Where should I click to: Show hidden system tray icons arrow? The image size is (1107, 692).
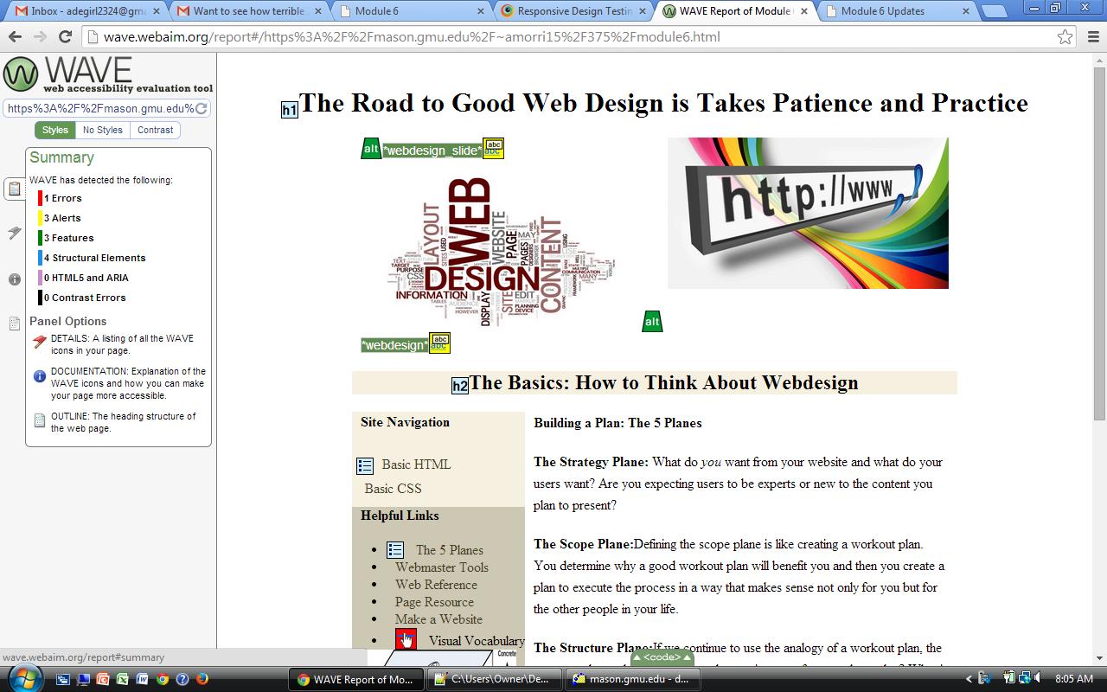969,678
